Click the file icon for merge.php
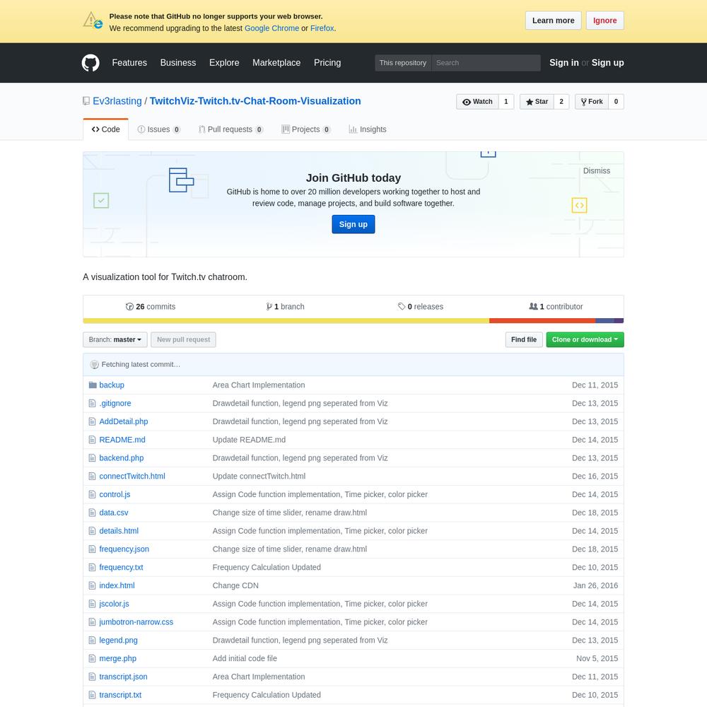Screen dimensions: 707x707 point(92,658)
